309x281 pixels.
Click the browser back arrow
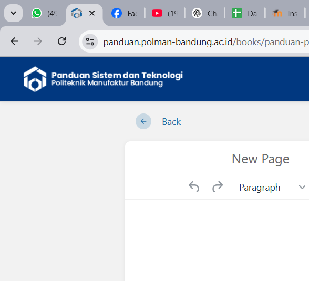(x=15, y=41)
